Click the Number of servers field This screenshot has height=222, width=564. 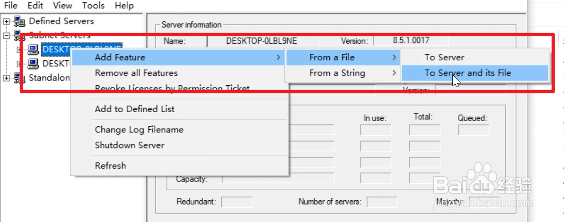(x=382, y=202)
